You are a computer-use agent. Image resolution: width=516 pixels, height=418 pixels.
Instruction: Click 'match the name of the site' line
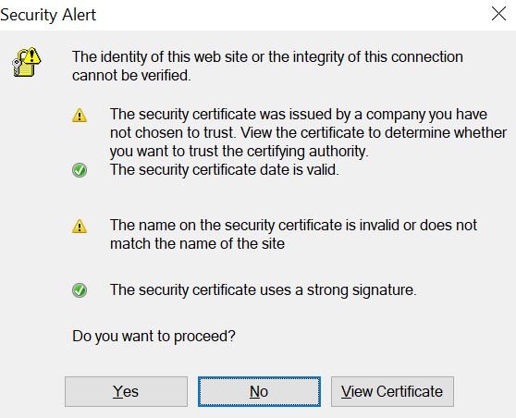point(198,244)
